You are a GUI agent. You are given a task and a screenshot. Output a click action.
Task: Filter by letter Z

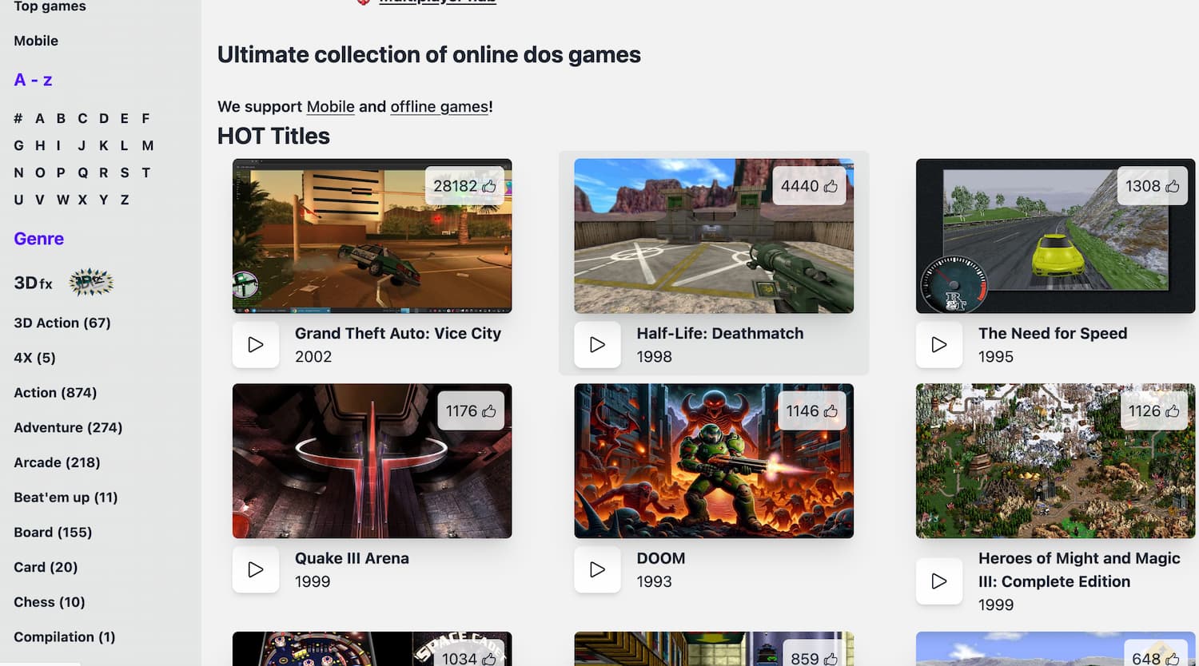(x=125, y=200)
